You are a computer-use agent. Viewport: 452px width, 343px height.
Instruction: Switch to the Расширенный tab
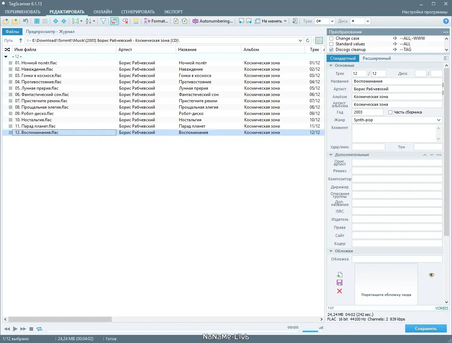[377, 58]
